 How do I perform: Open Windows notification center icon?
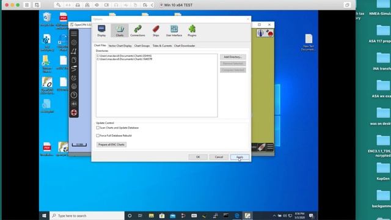(311, 216)
